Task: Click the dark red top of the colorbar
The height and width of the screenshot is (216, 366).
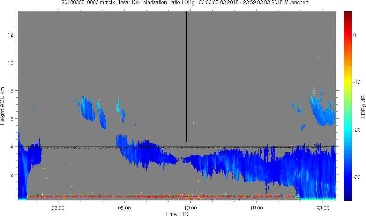Action: coord(347,13)
